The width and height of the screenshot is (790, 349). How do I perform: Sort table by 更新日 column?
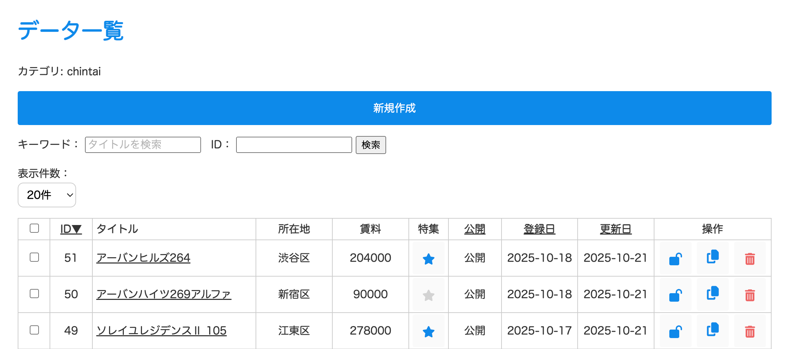click(616, 229)
